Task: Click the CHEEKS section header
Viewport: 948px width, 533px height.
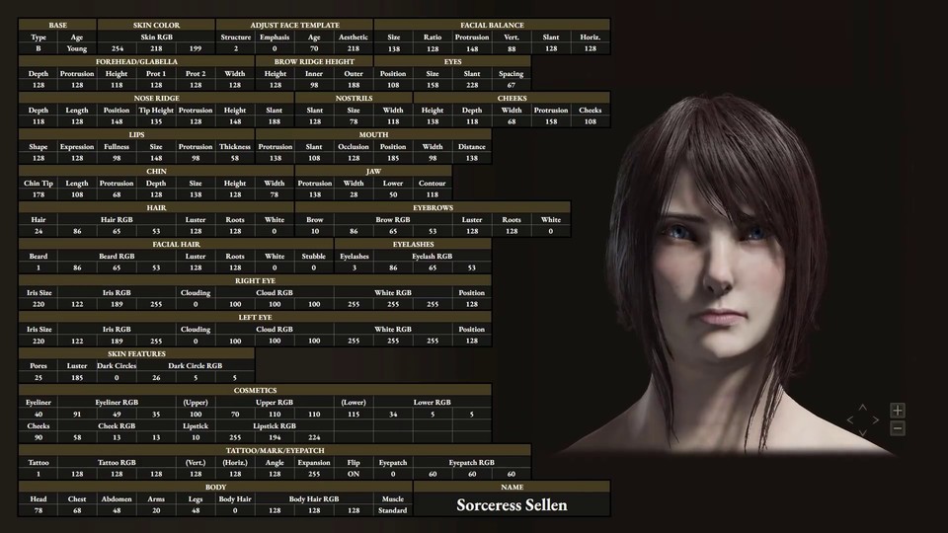Action: (x=512, y=98)
